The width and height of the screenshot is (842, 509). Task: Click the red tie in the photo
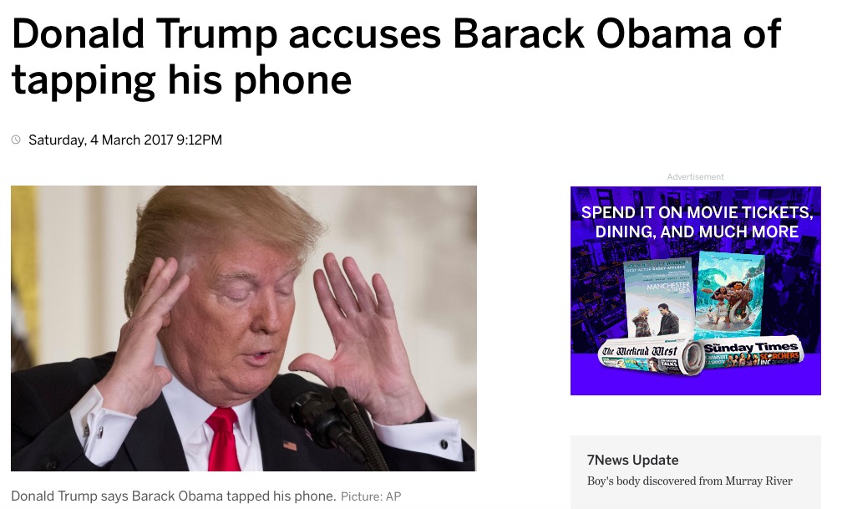pos(223,439)
